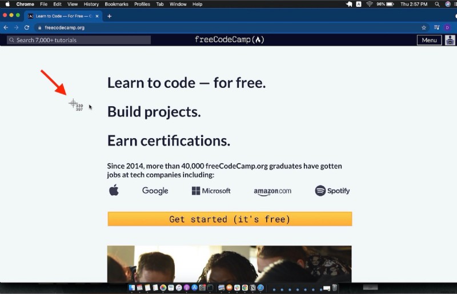
Task: Open the media controls playlist icon
Action: coord(436,27)
